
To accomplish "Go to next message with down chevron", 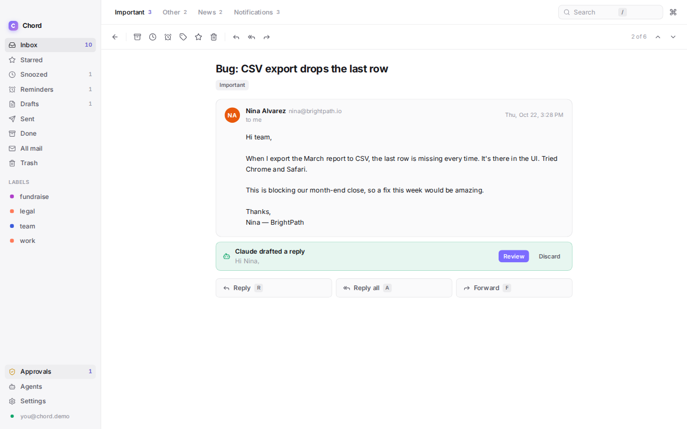I will (673, 37).
